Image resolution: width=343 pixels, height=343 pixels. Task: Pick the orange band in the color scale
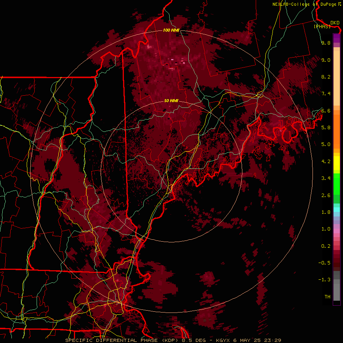coord(337,131)
